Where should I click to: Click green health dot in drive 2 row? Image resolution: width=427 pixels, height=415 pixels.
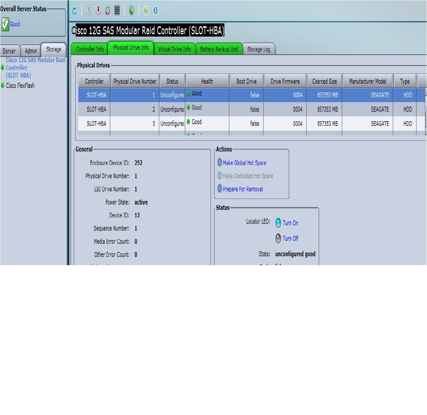(188, 107)
